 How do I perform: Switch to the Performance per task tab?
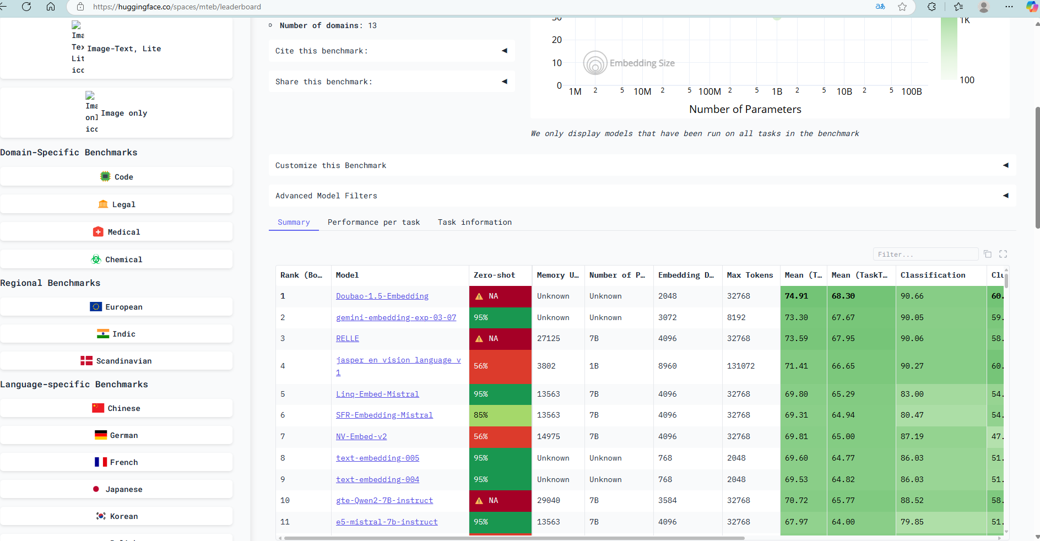[x=373, y=222]
